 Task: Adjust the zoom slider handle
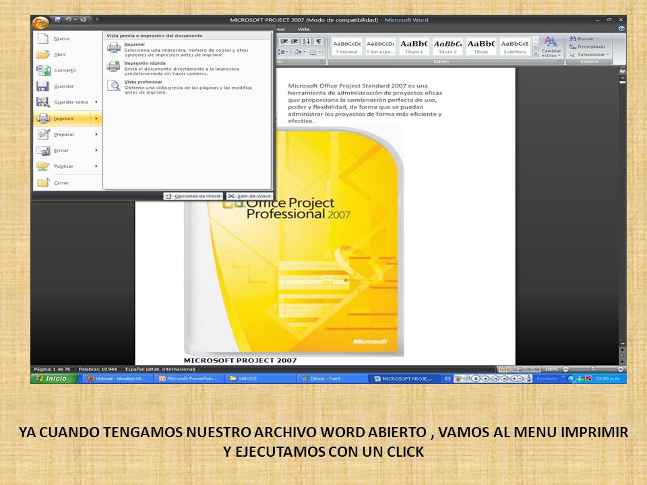(592, 369)
